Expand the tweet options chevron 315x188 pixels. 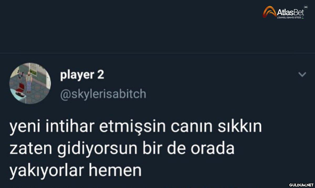(302, 75)
